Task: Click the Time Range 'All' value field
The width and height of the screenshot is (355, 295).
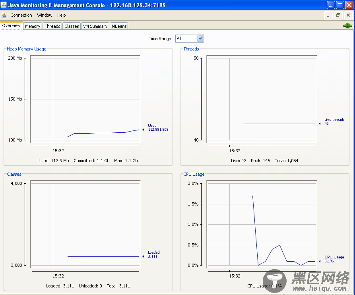Action: 186,39
